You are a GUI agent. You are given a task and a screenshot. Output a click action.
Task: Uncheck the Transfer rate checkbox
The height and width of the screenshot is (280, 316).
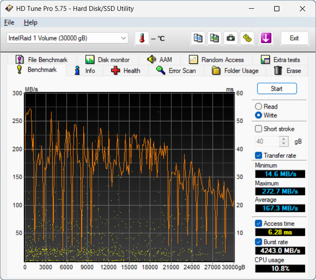coord(258,155)
